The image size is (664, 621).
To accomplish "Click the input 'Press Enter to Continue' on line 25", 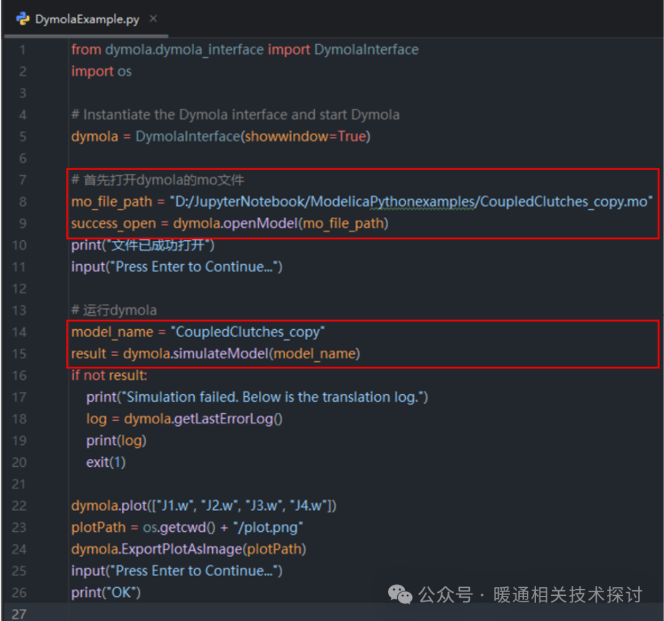I will pos(176,571).
